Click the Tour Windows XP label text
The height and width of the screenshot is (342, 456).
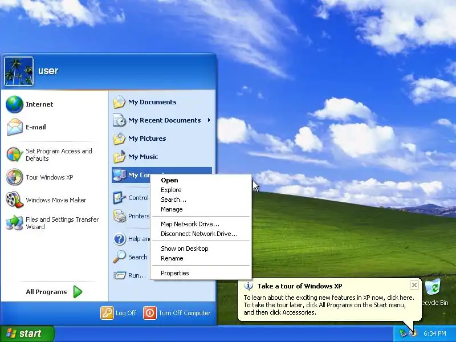(50, 177)
